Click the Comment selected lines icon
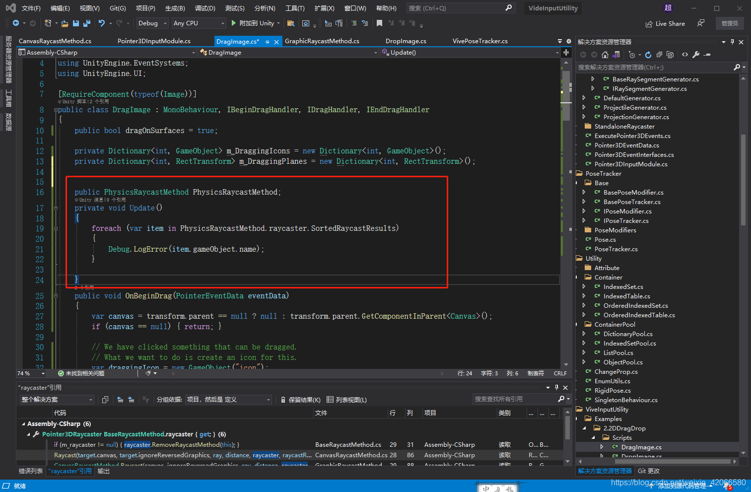751x492 pixels. click(354, 23)
